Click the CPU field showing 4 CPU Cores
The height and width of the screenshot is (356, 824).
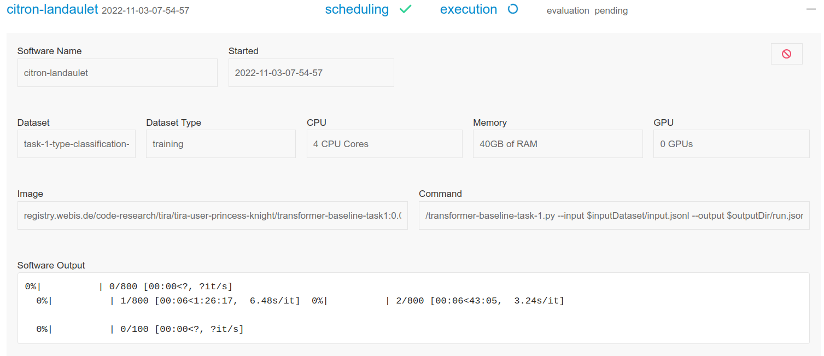pos(384,144)
